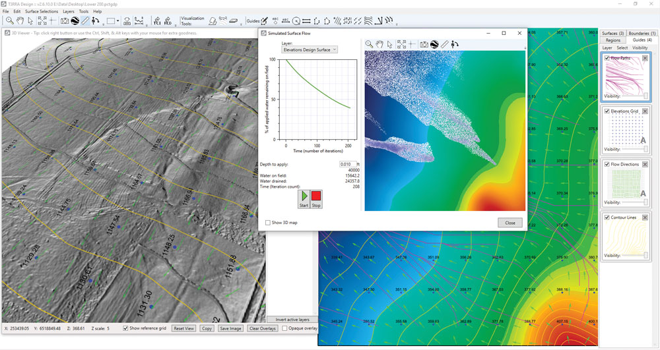Toggle the Contour Lines guide checkbox

pos(607,217)
